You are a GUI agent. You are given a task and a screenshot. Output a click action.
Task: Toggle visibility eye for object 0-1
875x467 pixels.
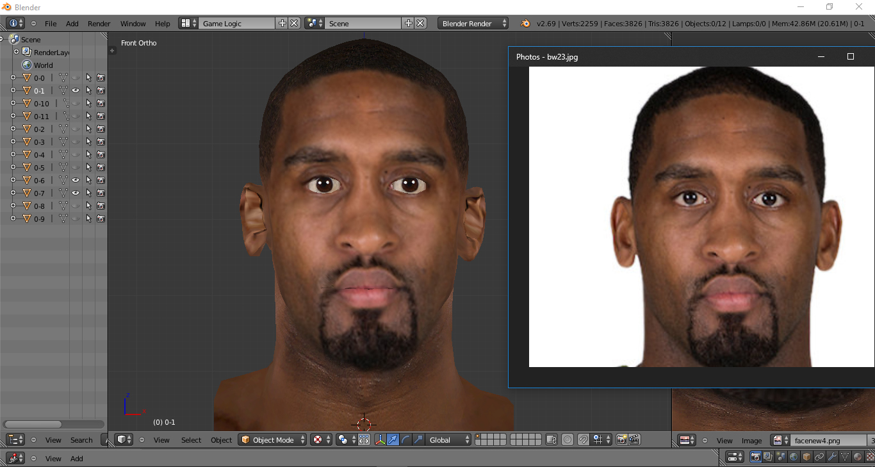coord(76,90)
